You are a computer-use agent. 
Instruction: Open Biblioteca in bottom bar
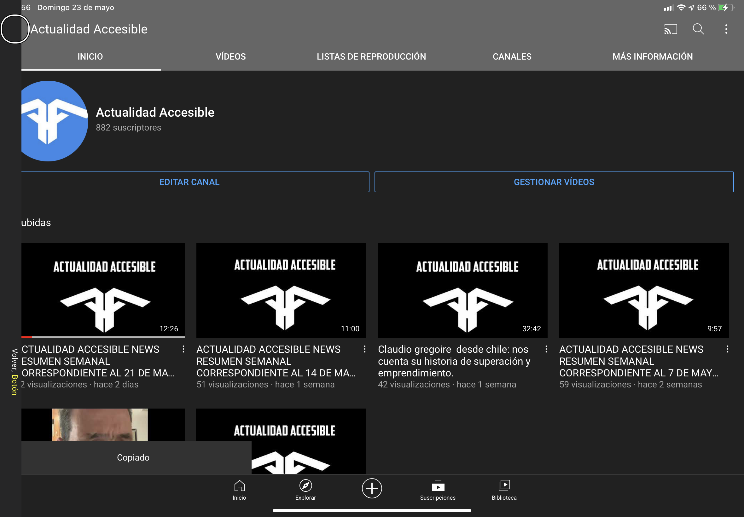coord(504,490)
